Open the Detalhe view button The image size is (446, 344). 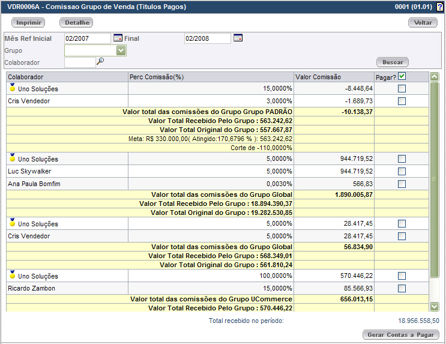pyautogui.click(x=76, y=23)
